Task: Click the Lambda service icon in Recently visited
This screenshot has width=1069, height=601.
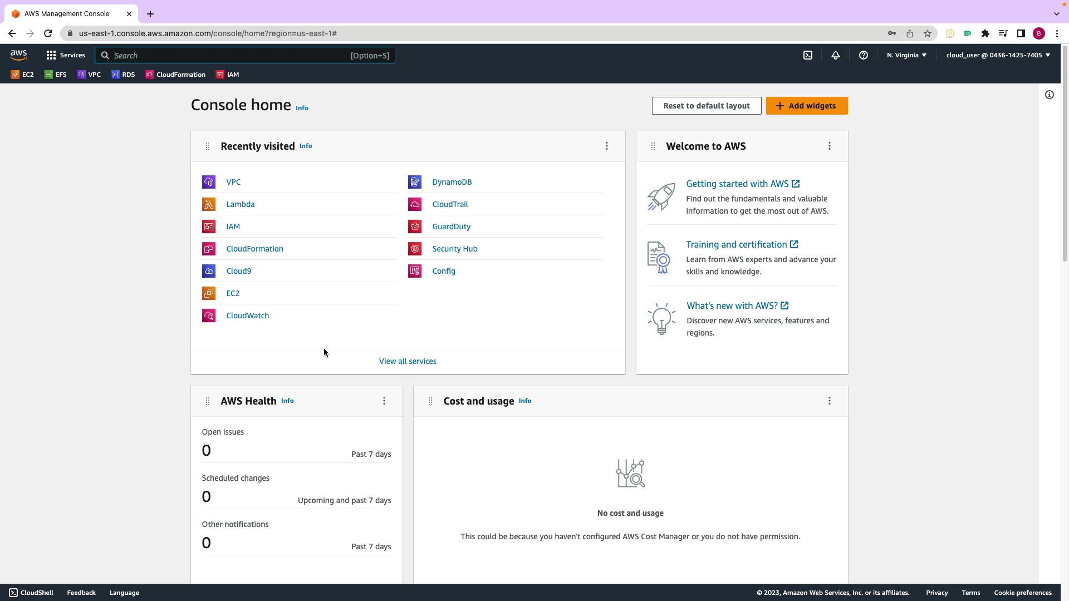Action: [209, 204]
